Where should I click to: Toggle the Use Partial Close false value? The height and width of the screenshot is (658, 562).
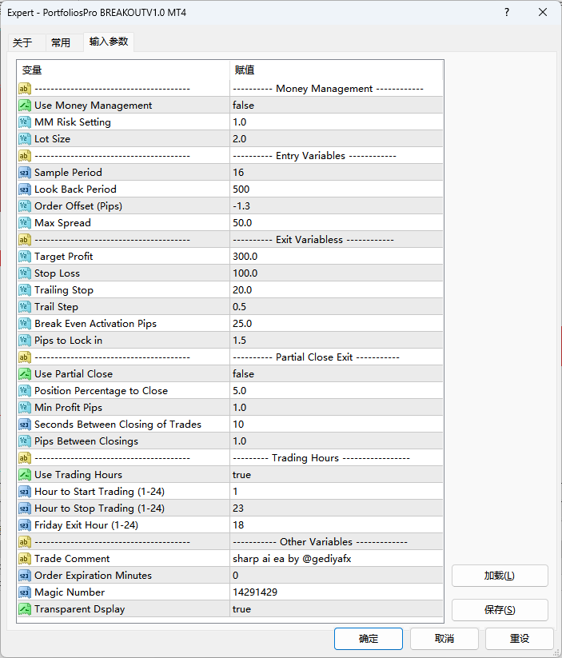coord(336,374)
